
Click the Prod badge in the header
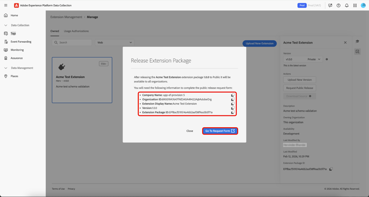[302, 5]
